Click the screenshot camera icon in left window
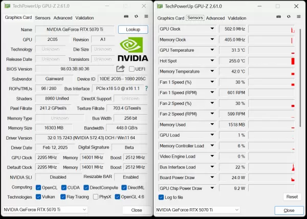 126,17
